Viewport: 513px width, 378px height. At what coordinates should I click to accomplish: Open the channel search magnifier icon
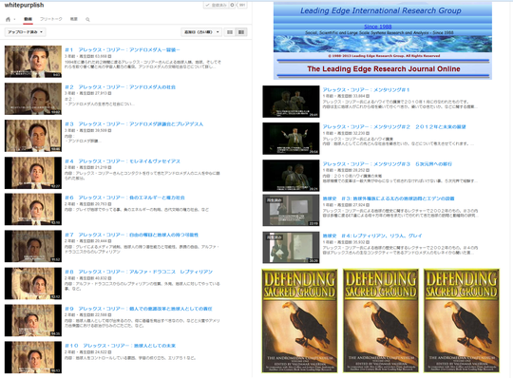(87, 19)
